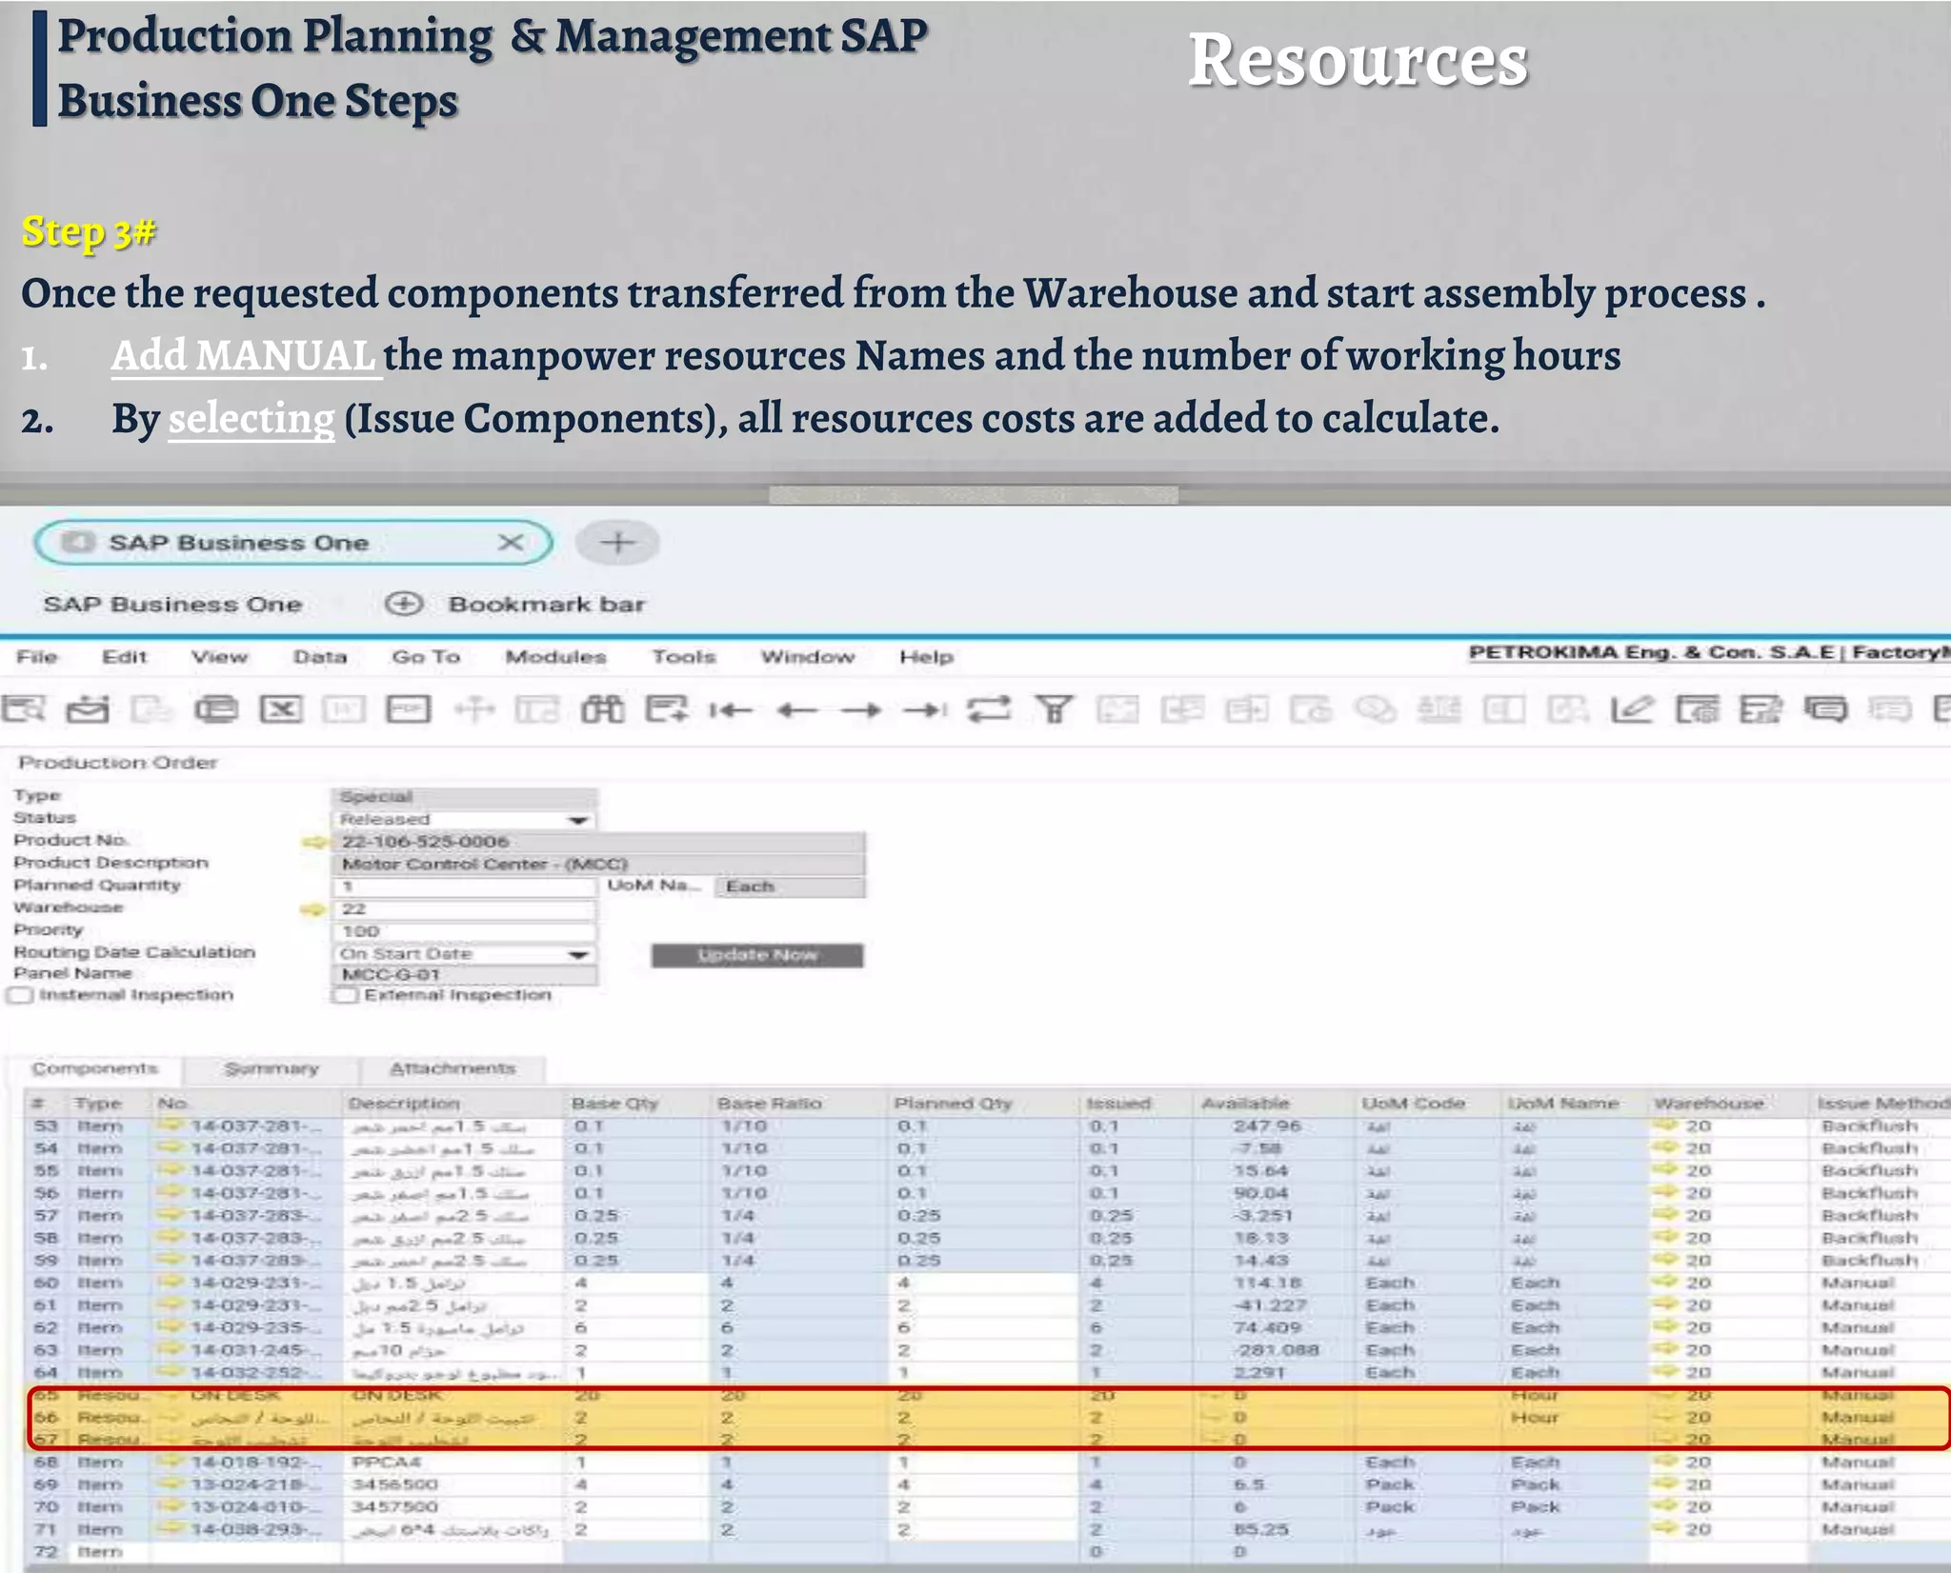Click the Panel Name field MCC-G-01
This screenshot has height=1573, width=1951.
(x=464, y=975)
